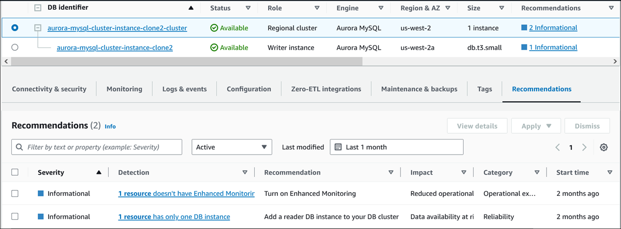Go to previous recommendations page arrow

(x=558, y=147)
